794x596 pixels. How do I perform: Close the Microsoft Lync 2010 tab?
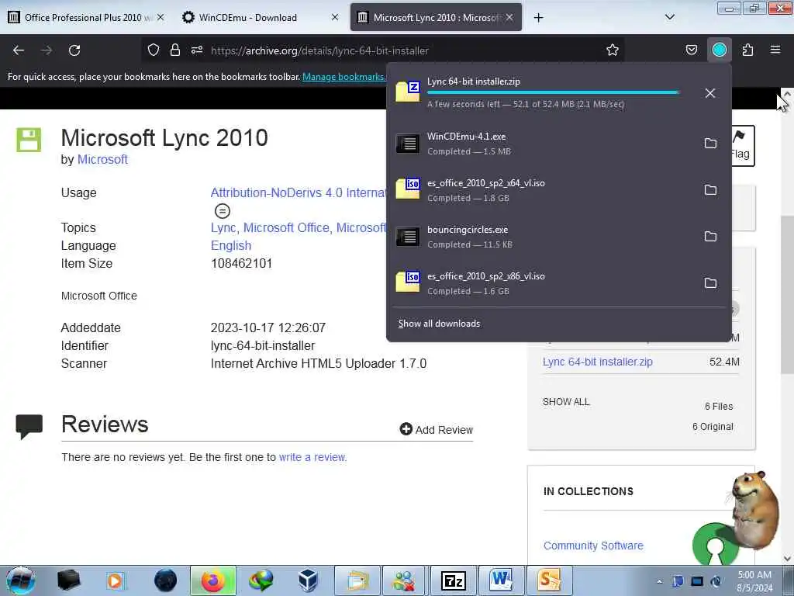tap(509, 17)
